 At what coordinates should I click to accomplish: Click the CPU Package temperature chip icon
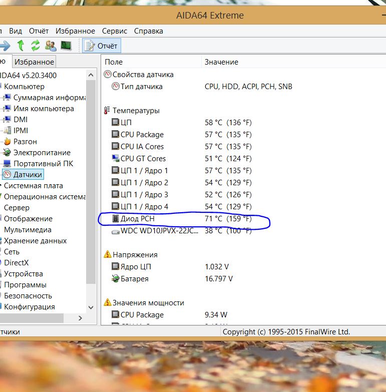click(x=115, y=134)
